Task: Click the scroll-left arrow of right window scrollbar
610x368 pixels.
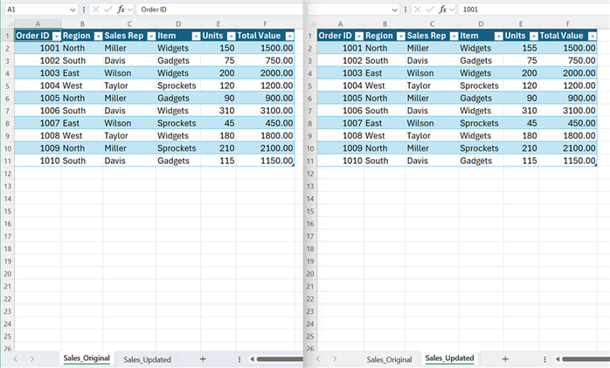Action: (558, 359)
